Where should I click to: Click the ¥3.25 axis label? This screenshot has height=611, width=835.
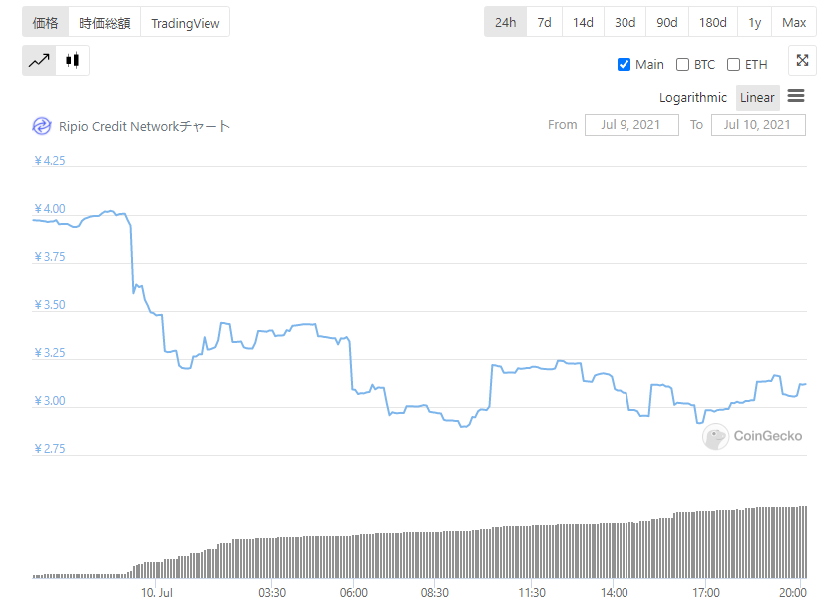pos(50,353)
